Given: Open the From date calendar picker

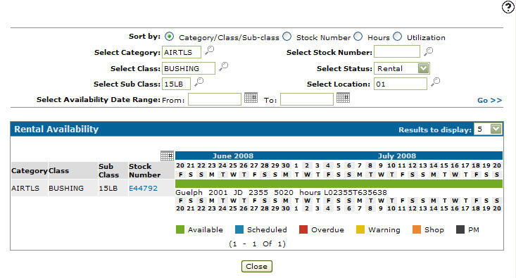Looking at the screenshot, I should click(251, 98).
